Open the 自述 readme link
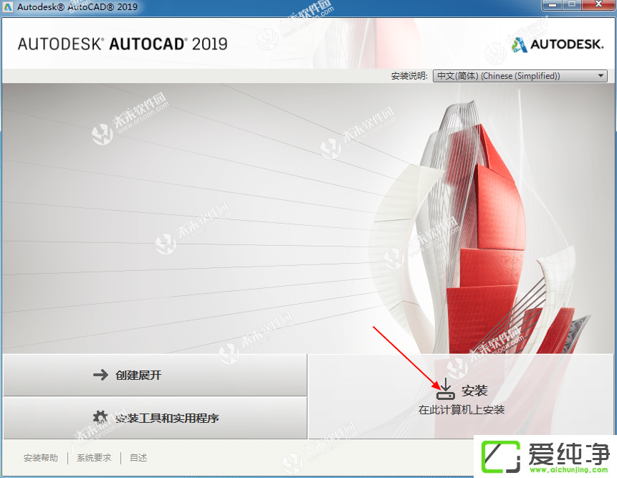Image resolution: width=617 pixels, height=478 pixels. click(x=138, y=457)
